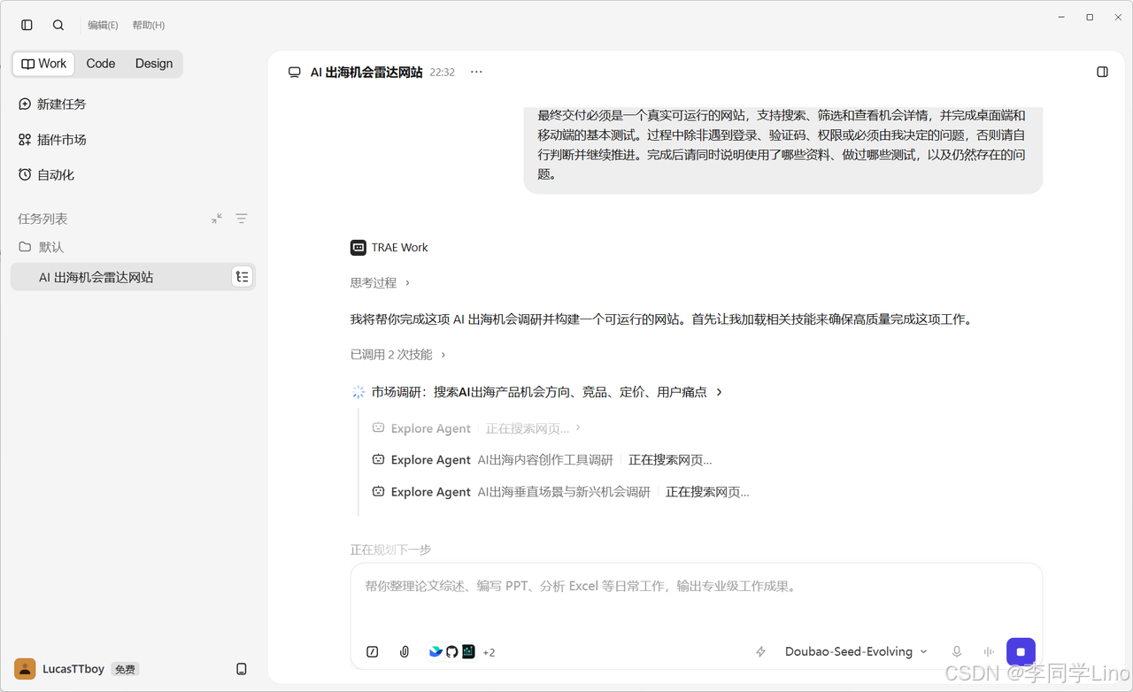Toggle the right side panel icon
Screen dimensions: 1133x692
click(x=1102, y=72)
